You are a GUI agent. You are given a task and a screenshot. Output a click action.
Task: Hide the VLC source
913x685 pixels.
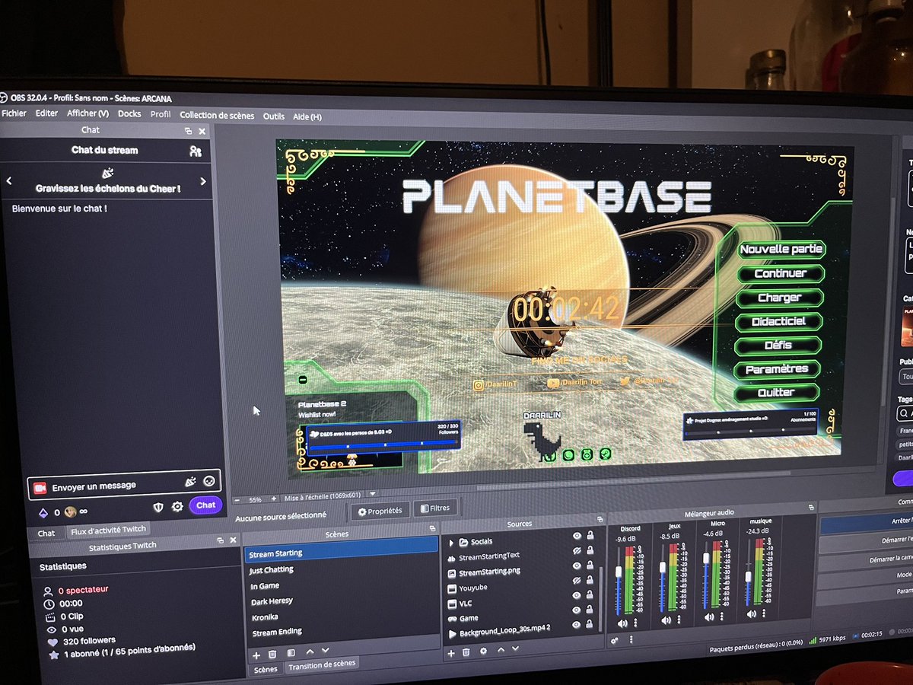pos(577,596)
